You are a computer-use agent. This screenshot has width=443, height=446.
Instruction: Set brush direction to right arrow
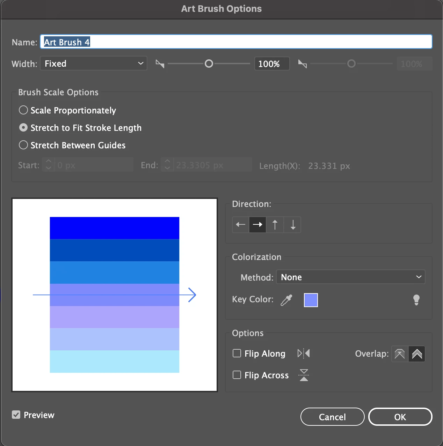click(x=258, y=225)
